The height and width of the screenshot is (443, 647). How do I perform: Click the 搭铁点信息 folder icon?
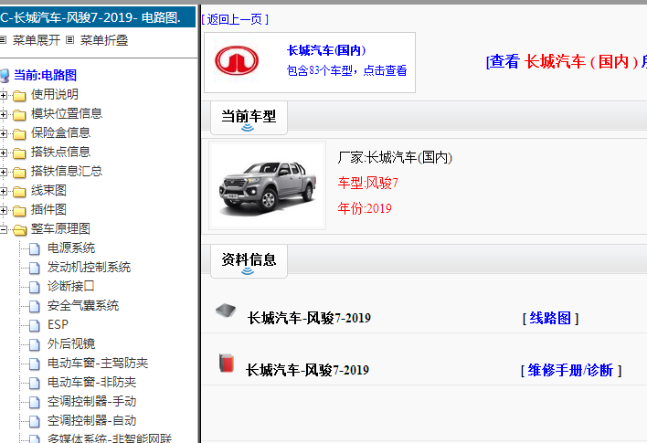[19, 153]
